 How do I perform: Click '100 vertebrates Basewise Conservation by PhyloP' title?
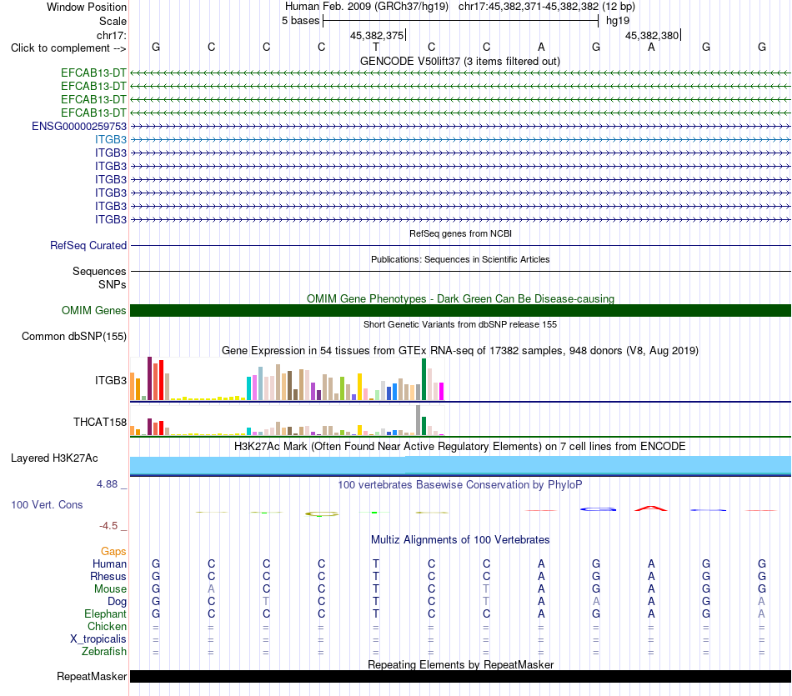point(460,485)
